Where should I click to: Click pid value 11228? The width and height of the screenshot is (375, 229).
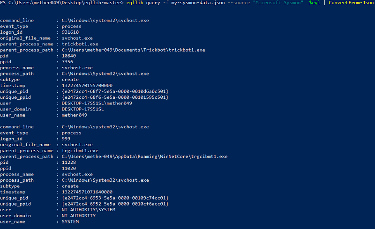(68, 163)
